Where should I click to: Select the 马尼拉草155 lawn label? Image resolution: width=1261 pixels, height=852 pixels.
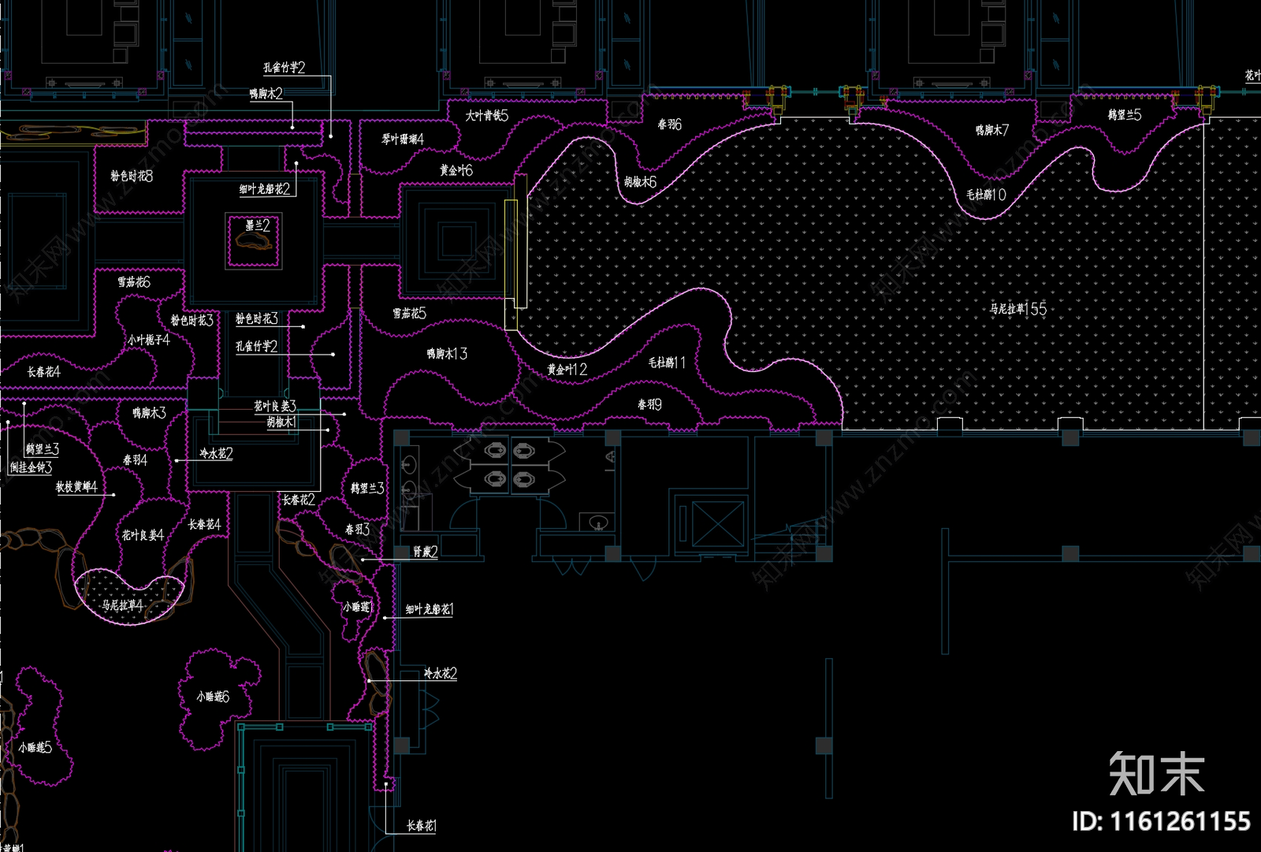pyautogui.click(x=1018, y=309)
